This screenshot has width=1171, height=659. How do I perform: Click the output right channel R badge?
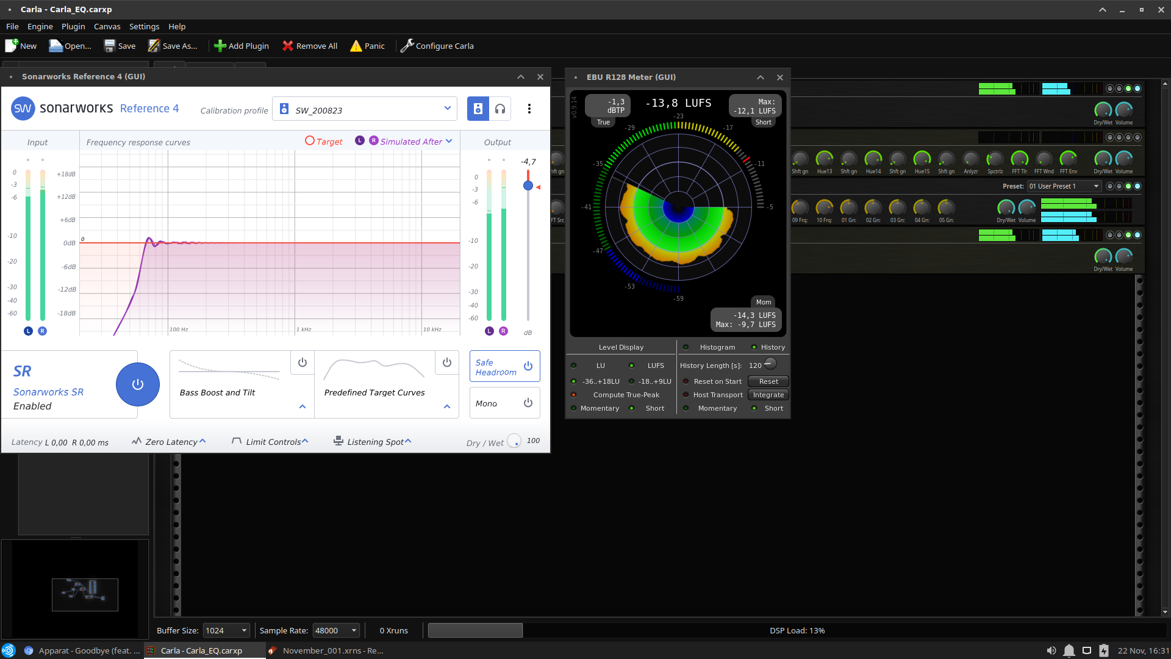point(503,331)
